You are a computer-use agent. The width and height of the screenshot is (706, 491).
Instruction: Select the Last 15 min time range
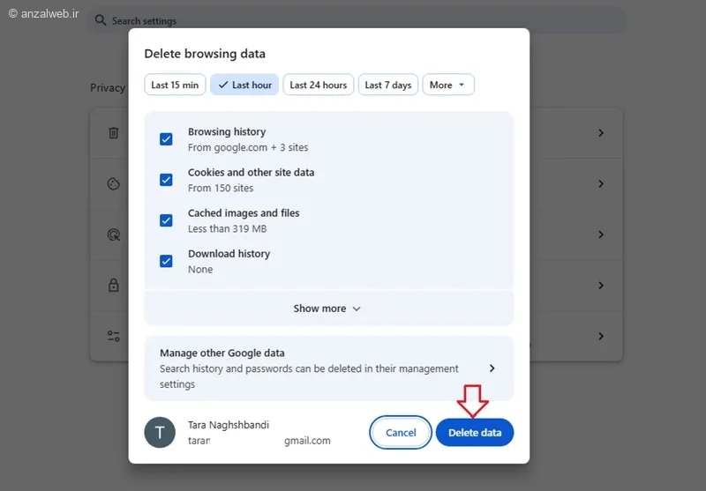pos(175,85)
